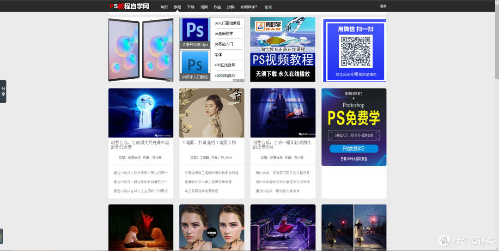
Task: Open the ps基础教学 link
Action: pos(224,34)
